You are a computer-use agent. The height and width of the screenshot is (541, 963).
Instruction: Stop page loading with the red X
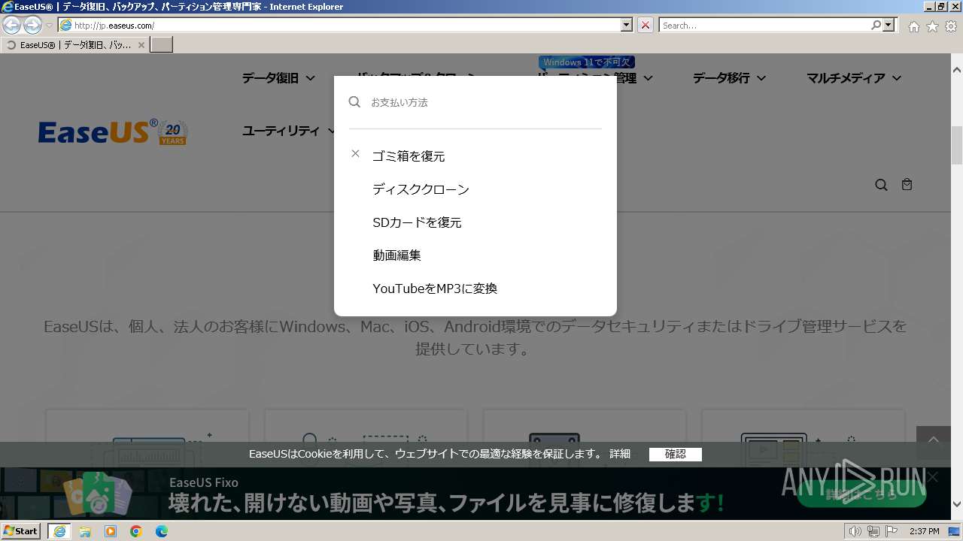tap(646, 25)
